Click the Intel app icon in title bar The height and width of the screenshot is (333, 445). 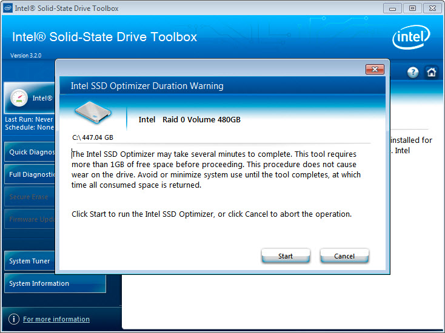coord(8,8)
